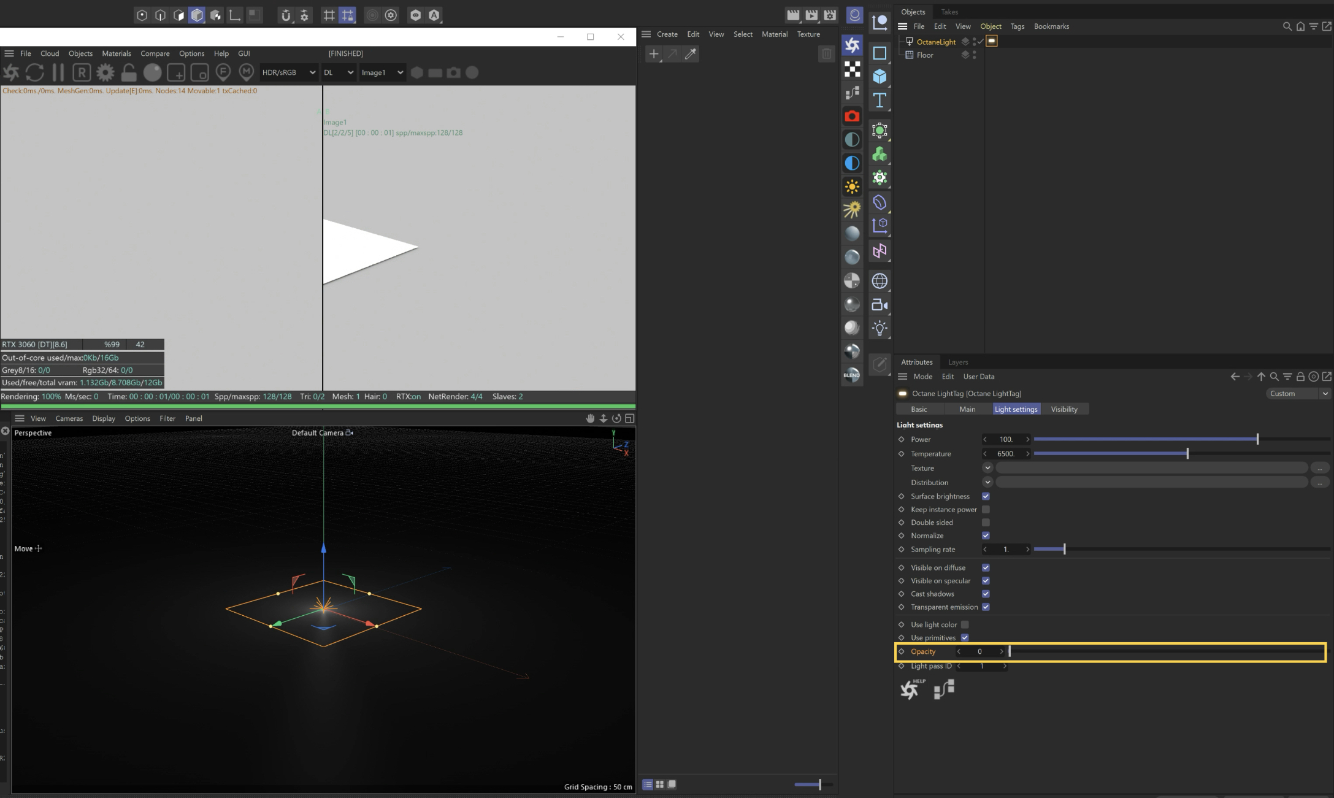Open the HDR/sRGB color space dropdown
This screenshot has width=1334, height=798.
click(x=288, y=72)
